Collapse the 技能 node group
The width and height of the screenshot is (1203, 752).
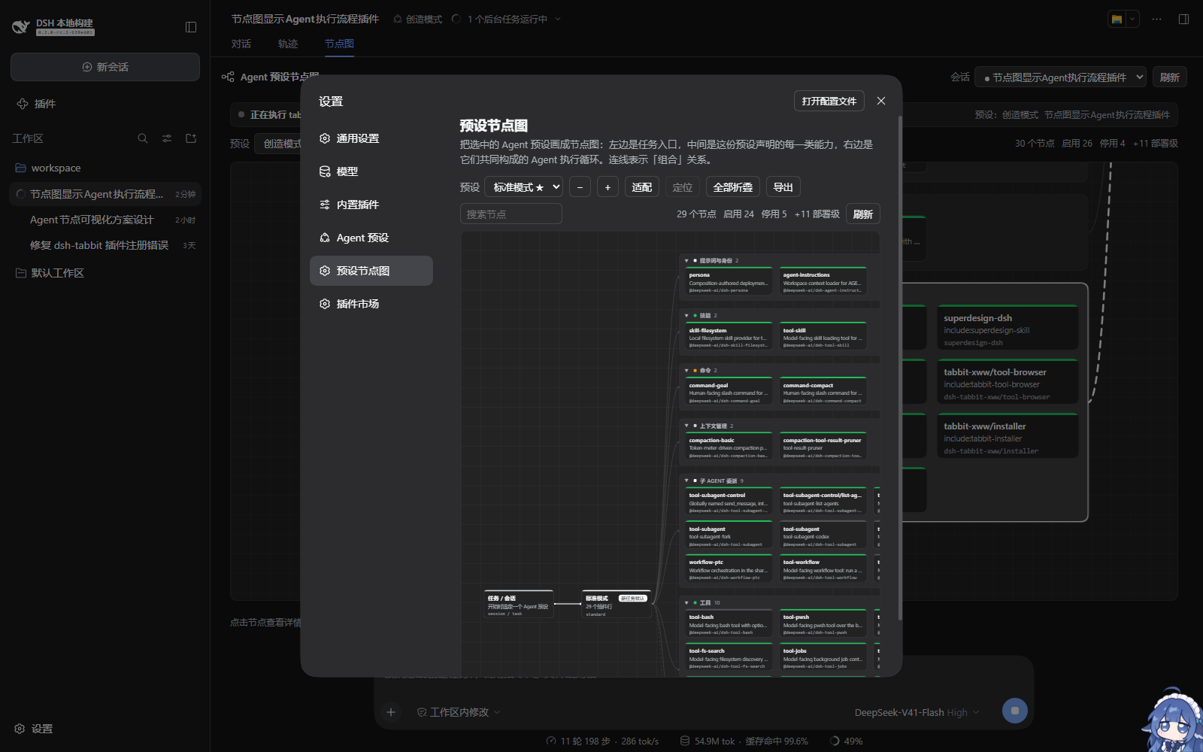tap(686, 316)
